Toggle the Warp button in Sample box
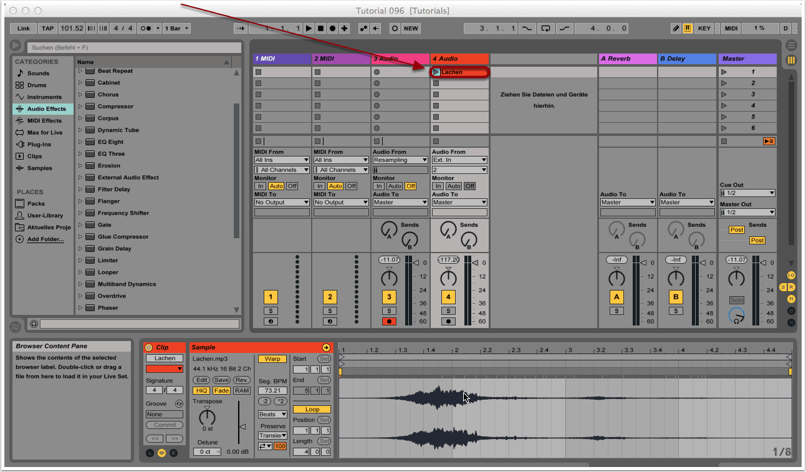806x472 pixels. 272,359
